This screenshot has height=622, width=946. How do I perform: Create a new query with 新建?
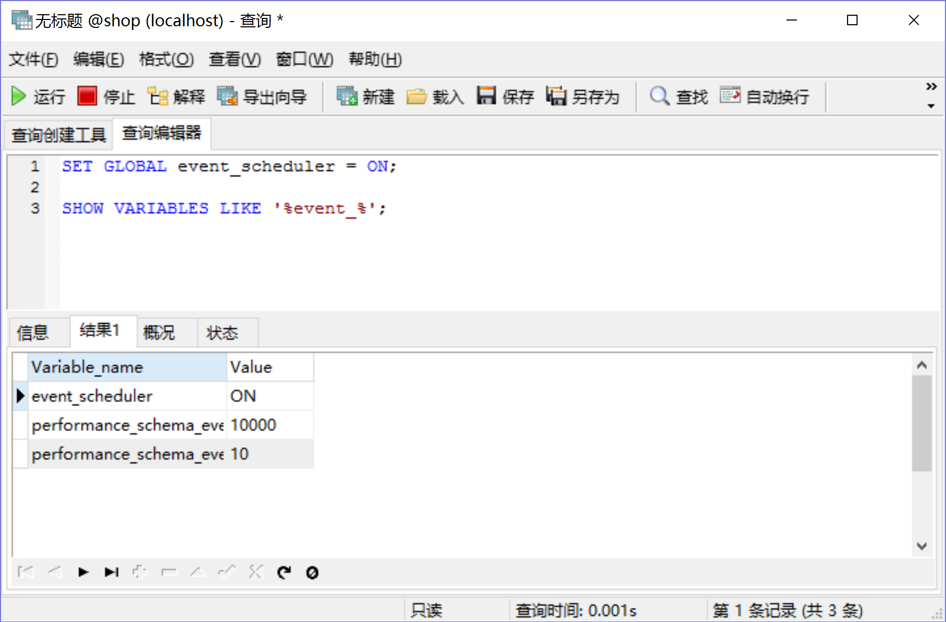[365, 96]
